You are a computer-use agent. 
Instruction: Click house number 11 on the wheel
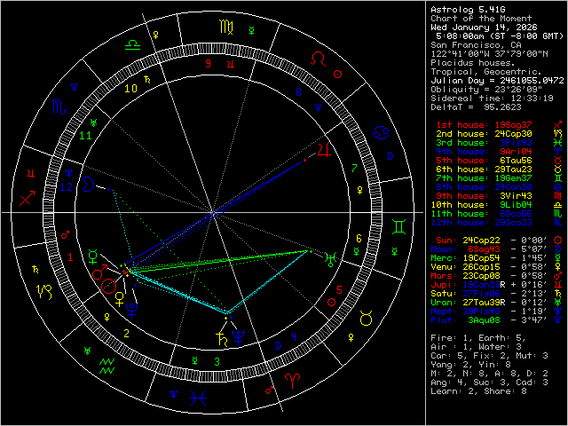point(85,136)
